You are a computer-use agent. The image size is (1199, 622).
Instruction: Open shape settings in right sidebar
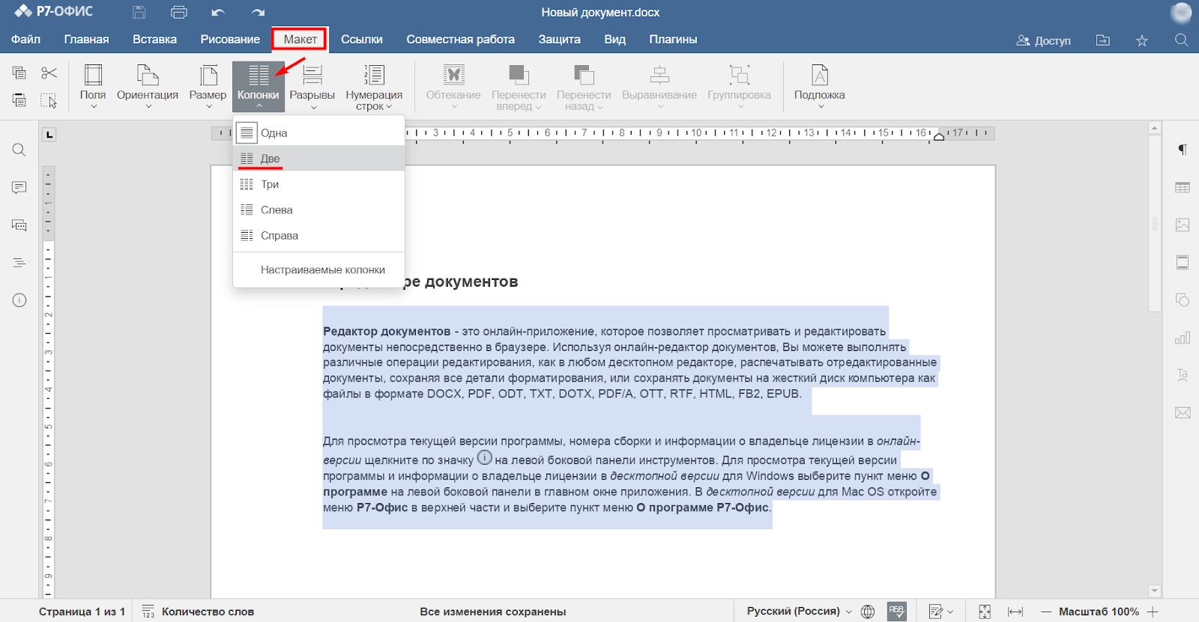[1183, 300]
